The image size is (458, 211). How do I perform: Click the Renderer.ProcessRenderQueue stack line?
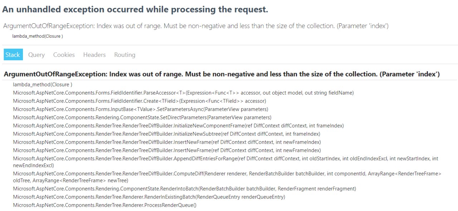(104, 205)
